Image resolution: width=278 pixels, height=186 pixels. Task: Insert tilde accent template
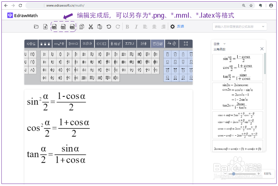167,54
